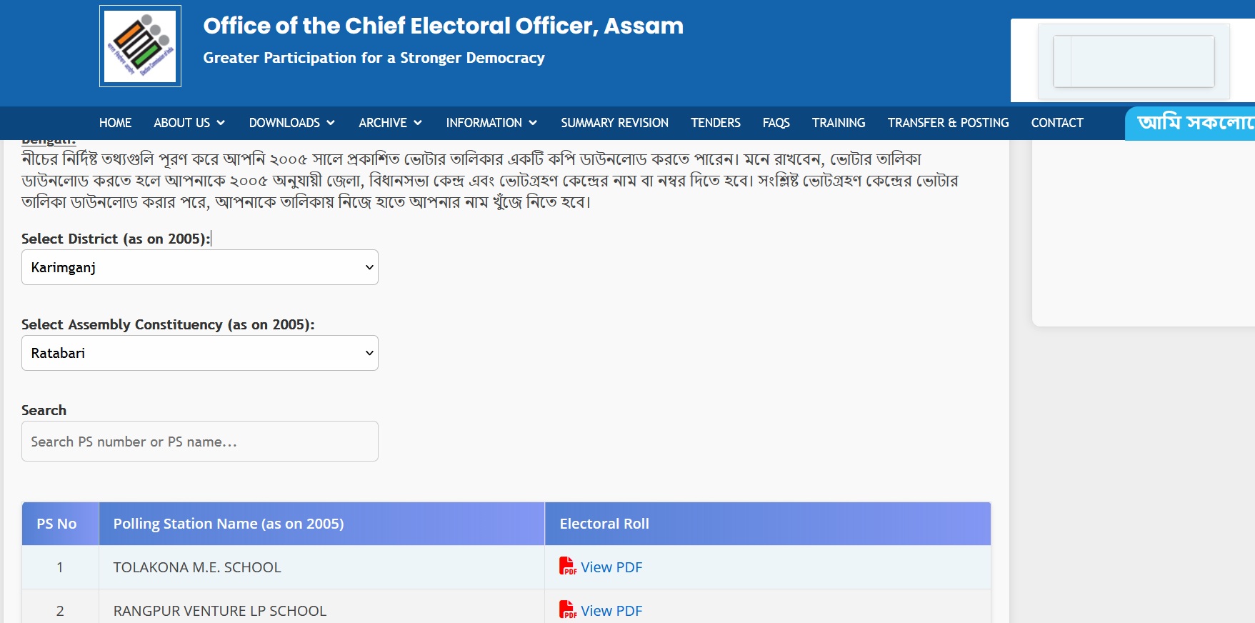Screen dimensions: 1255x623
Task: Open the Assembly Constituency dropdown showing Ratabari
Action: point(200,353)
